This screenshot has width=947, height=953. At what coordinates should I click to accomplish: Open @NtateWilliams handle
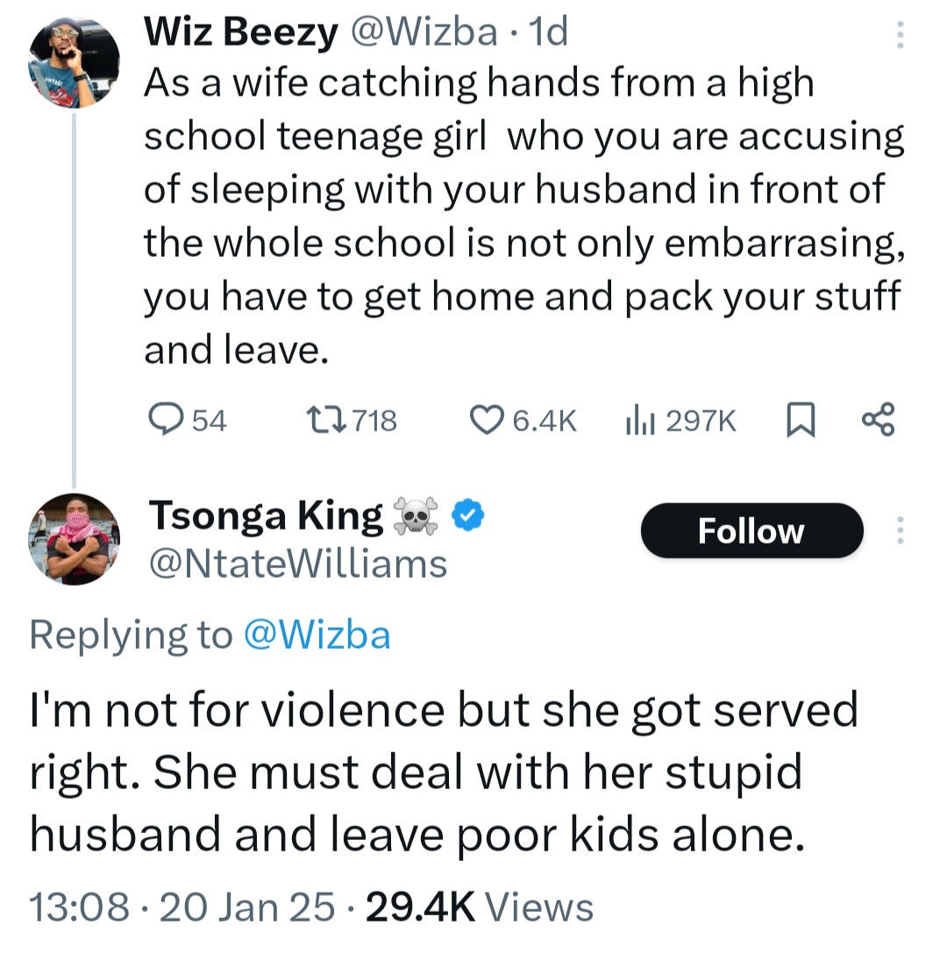(297, 564)
